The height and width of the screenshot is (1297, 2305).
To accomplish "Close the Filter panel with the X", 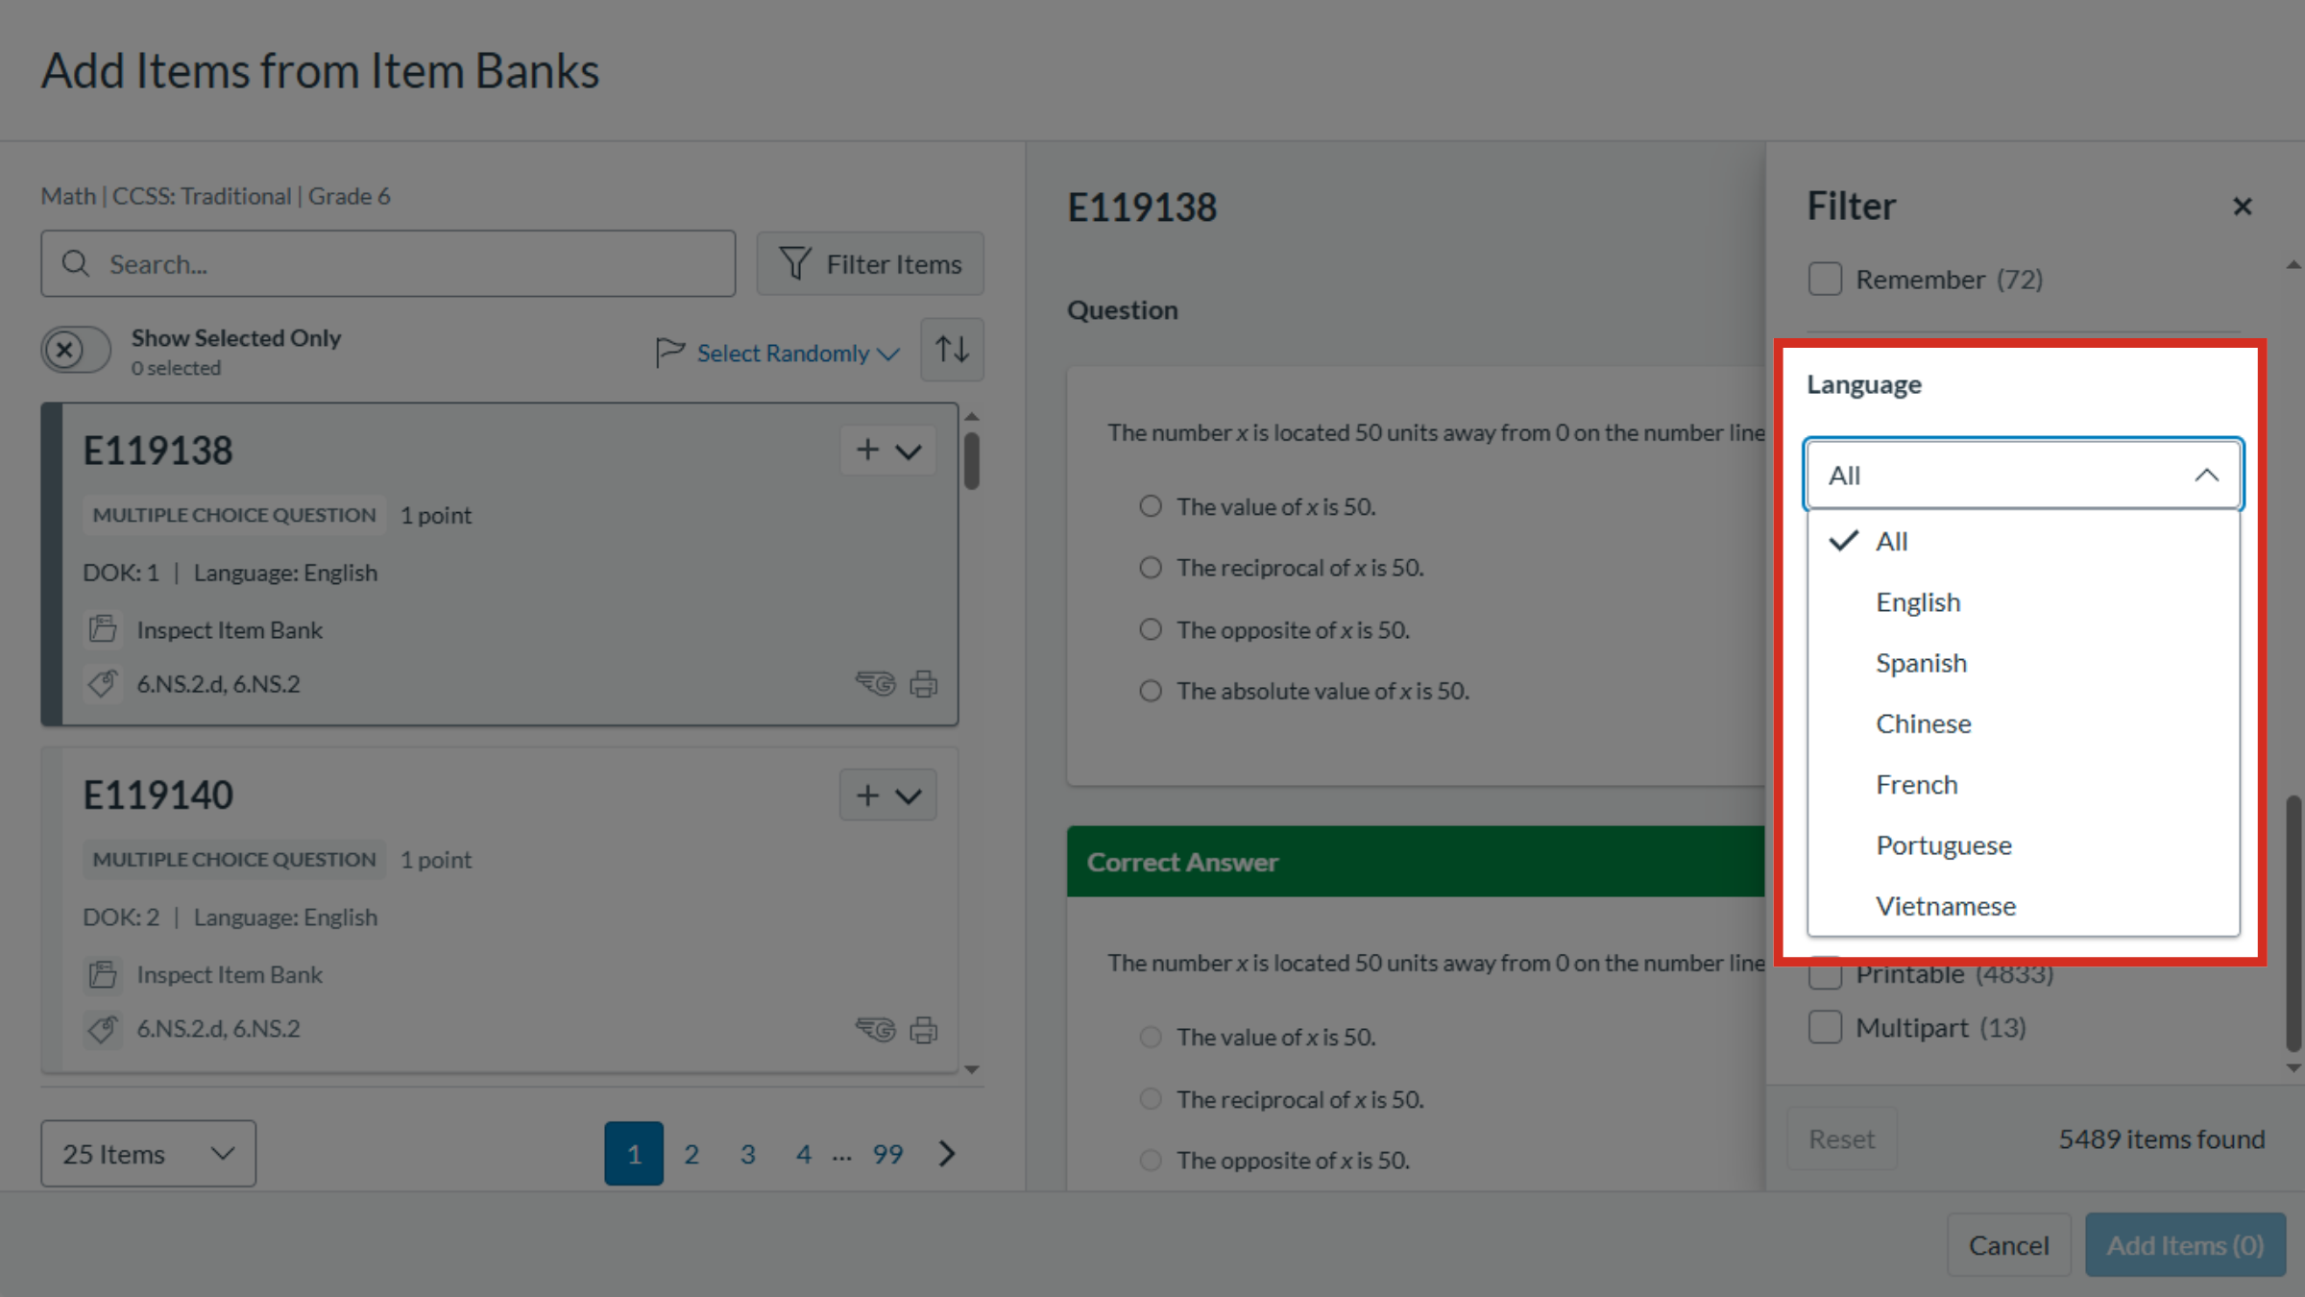I will (2242, 207).
